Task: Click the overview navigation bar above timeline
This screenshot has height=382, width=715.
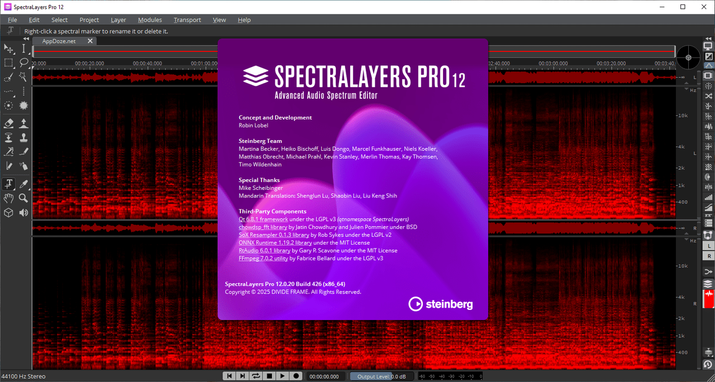Action: tap(354, 51)
